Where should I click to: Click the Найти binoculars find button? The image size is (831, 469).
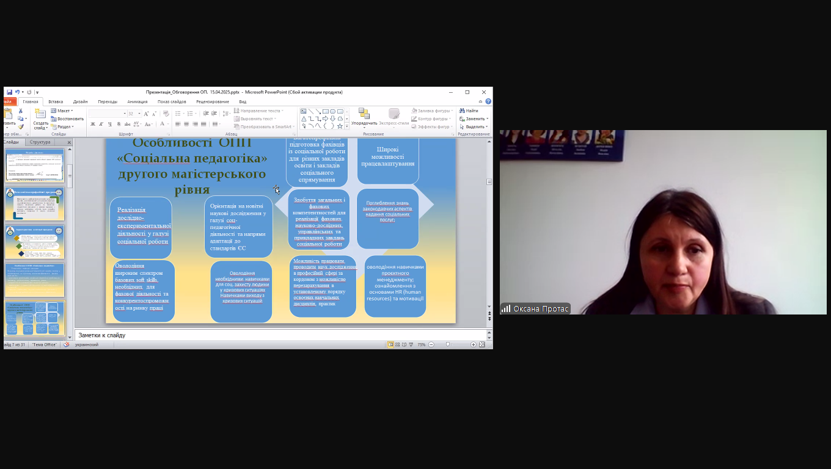[469, 111]
